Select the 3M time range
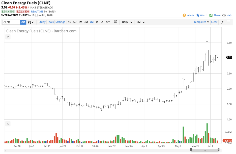This screenshot has height=154, width=236. (86, 22)
